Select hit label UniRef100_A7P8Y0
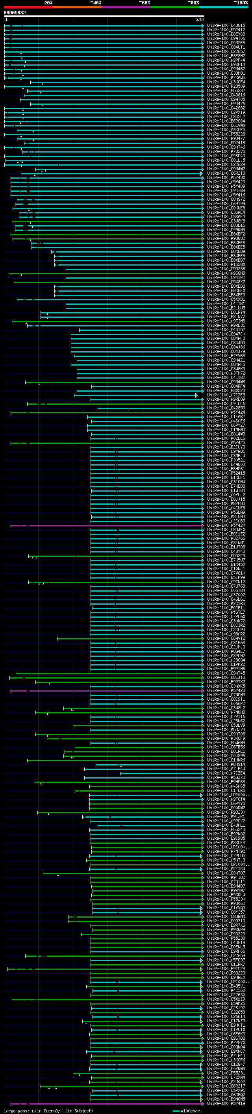This screenshot has width=252, height=1114. 226,1042
